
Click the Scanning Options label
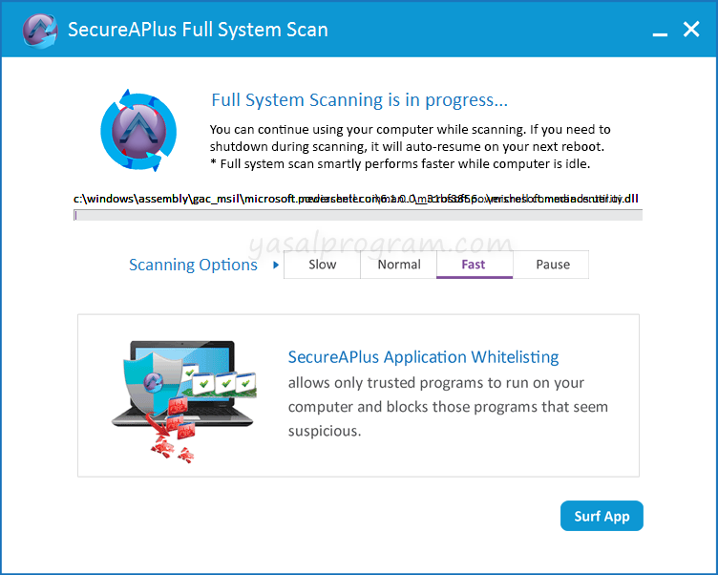click(x=193, y=266)
